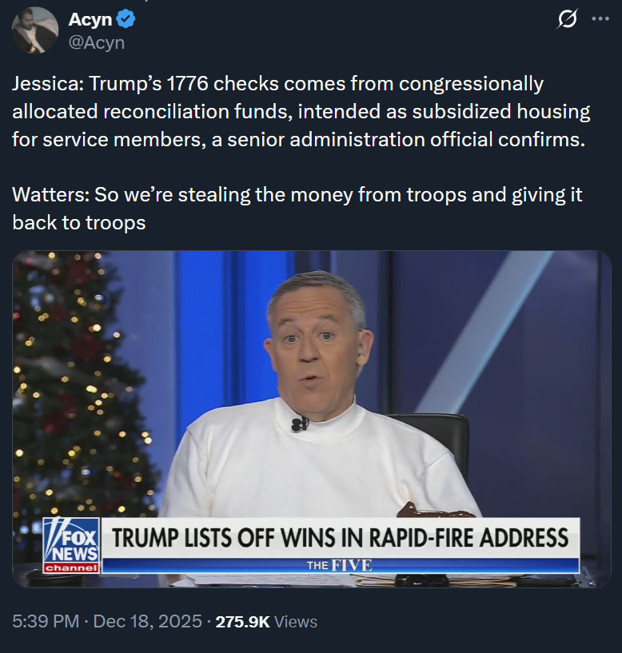Click THE FIVE show banner
This screenshot has width=622, height=653.
tap(340, 566)
